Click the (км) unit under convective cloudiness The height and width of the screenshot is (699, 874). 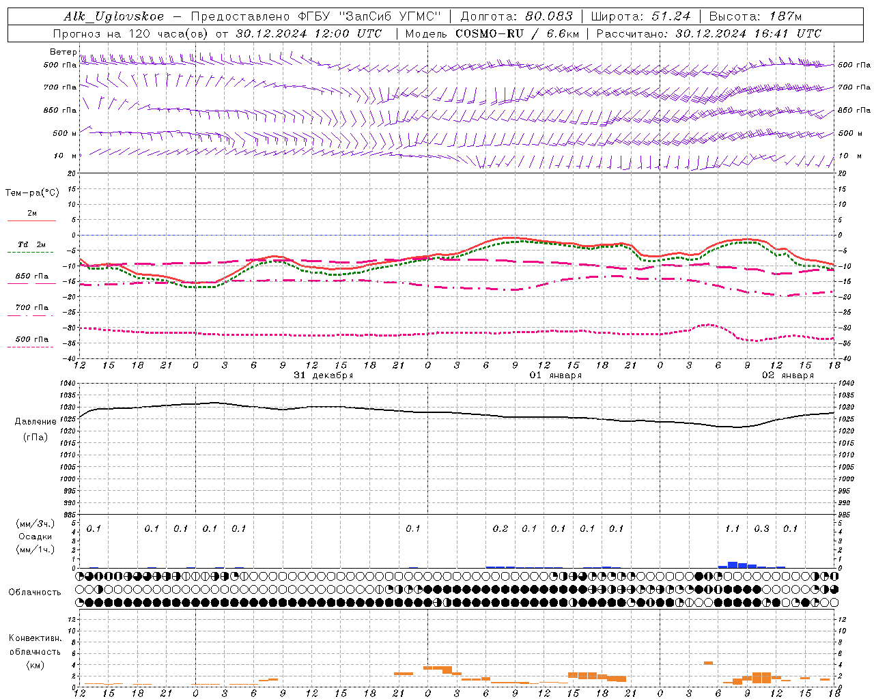pos(35,666)
